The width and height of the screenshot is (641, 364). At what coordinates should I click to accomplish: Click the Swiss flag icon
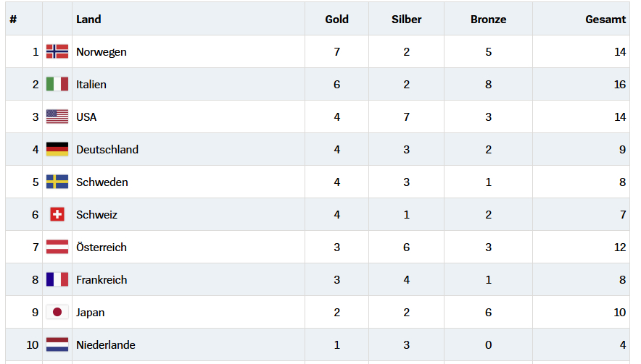(x=57, y=214)
